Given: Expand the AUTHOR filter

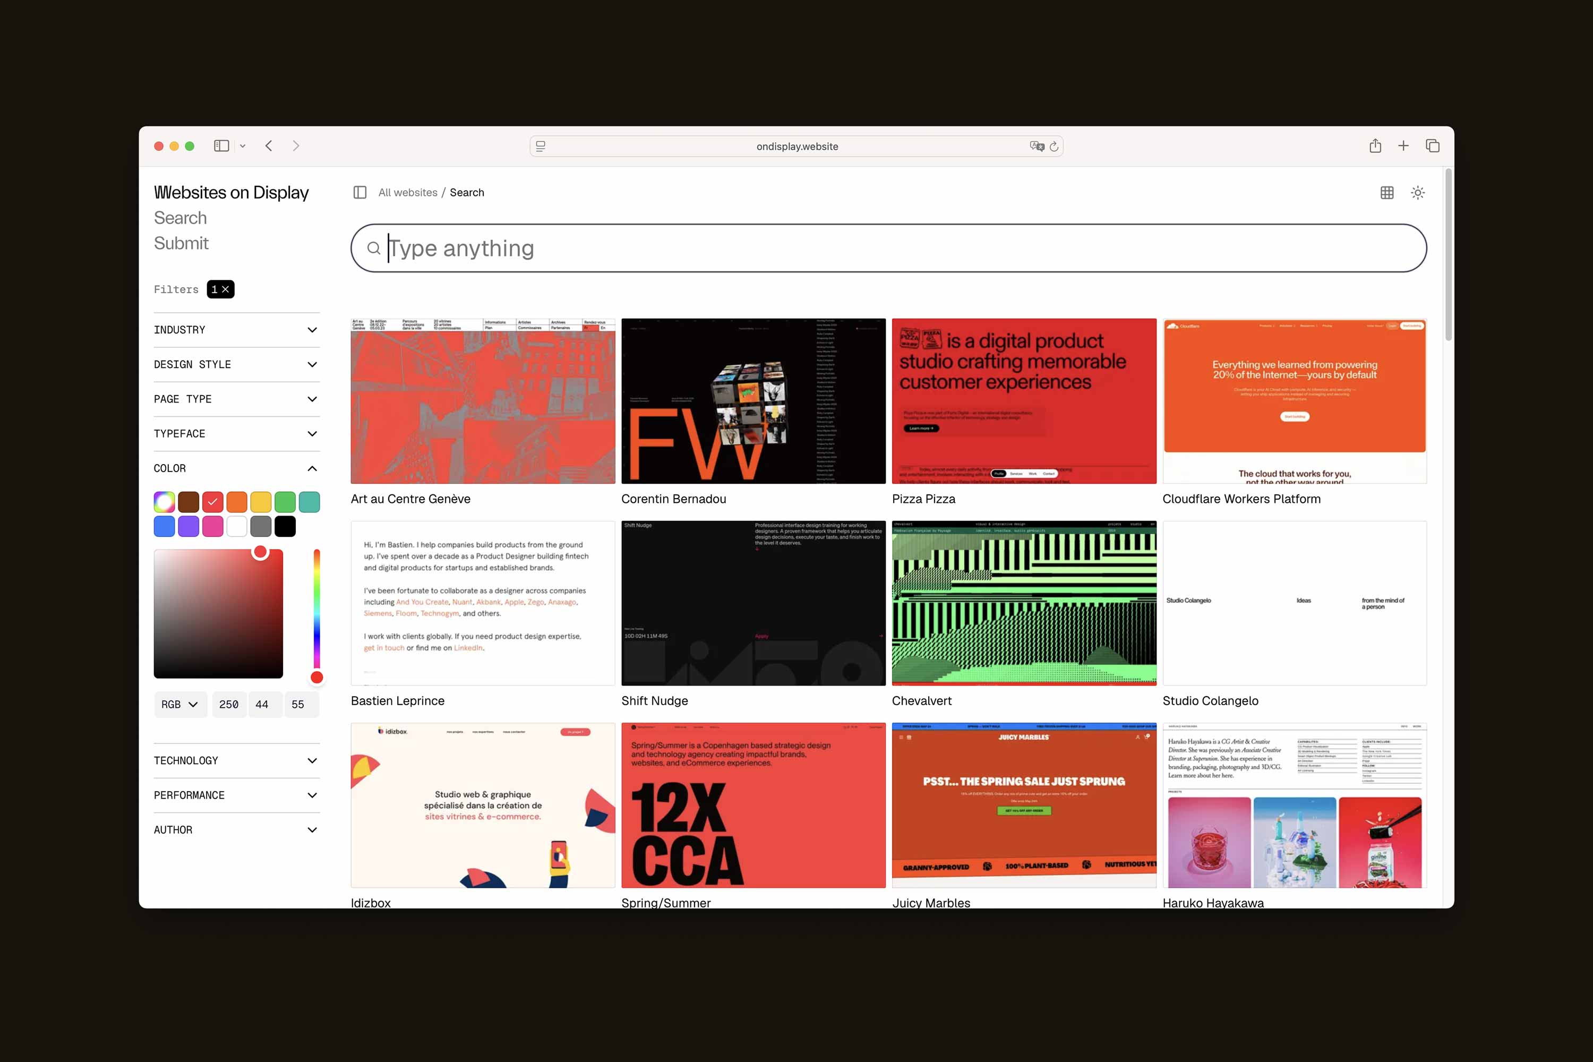Looking at the screenshot, I should point(236,829).
